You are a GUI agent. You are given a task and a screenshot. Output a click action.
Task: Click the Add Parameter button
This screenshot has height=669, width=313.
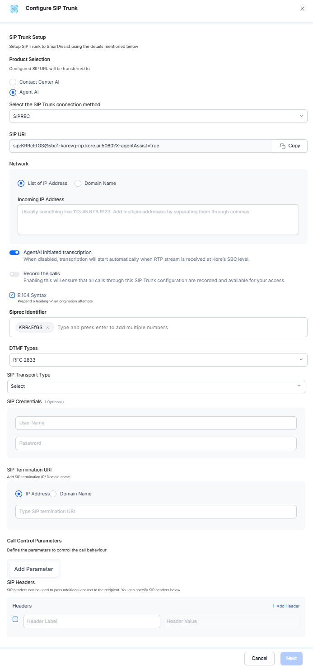point(34,569)
